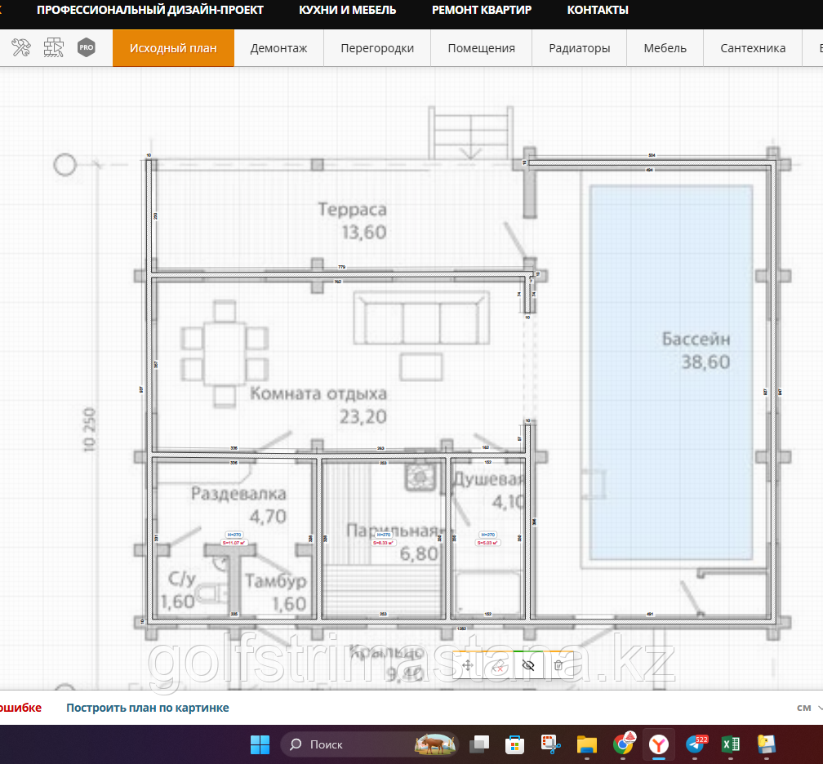Click the red-cross remove icon in floating toolbar
823x764 pixels.
click(498, 665)
